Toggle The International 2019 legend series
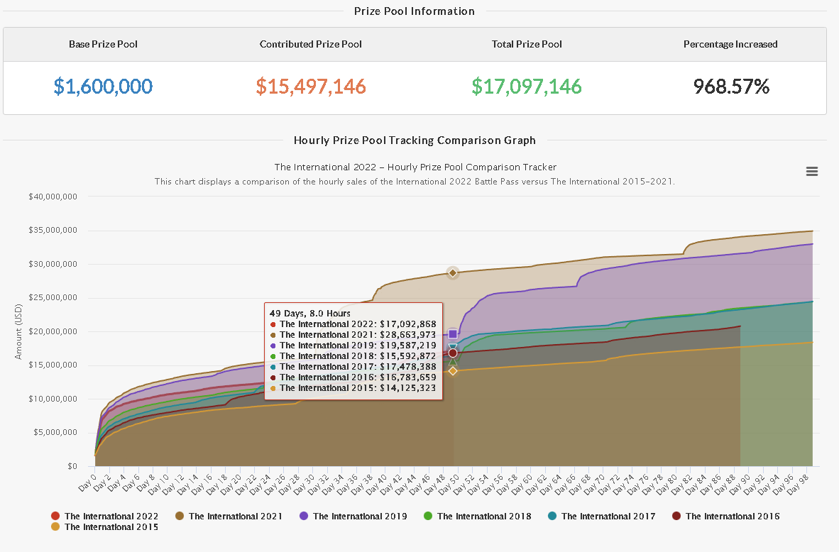 click(x=353, y=516)
